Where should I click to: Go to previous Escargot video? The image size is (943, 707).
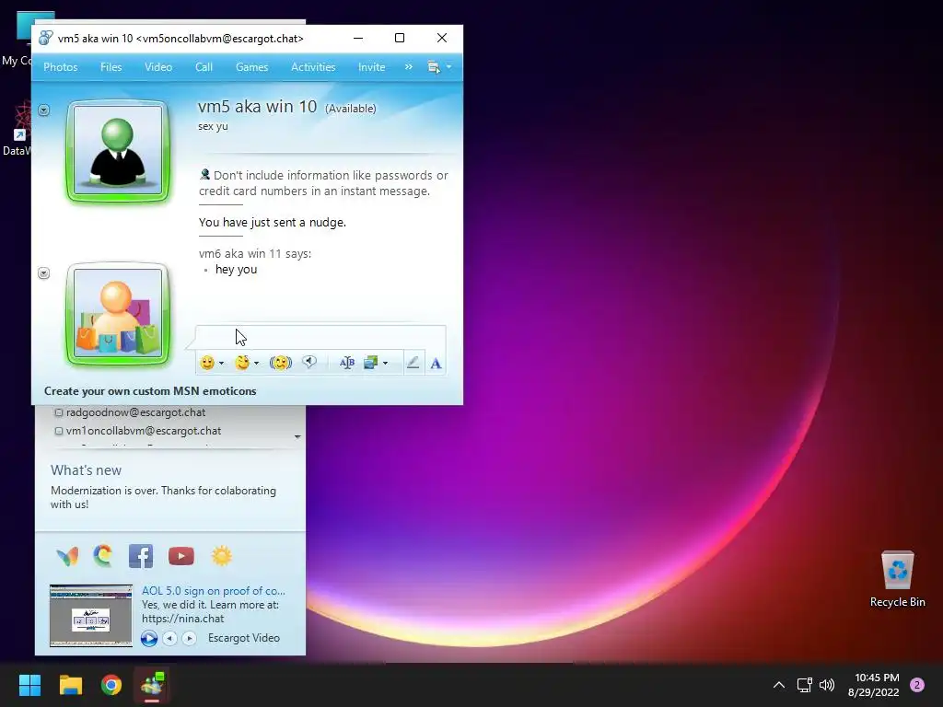(x=169, y=638)
